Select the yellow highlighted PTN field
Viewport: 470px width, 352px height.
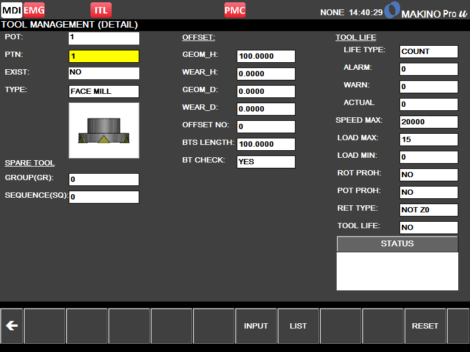tap(104, 56)
